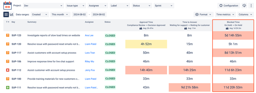This screenshot has height=93, width=256.
Task: Open issue key SUP-120
Action: tap(16, 44)
